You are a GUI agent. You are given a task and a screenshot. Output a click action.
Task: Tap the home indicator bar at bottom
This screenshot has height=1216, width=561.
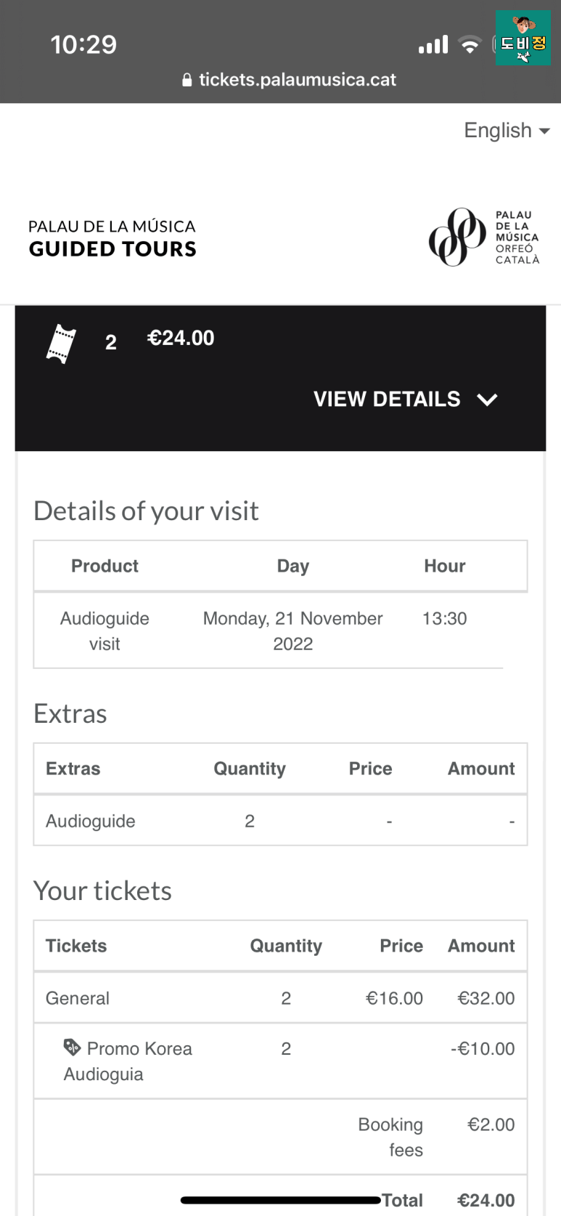pos(281,1200)
